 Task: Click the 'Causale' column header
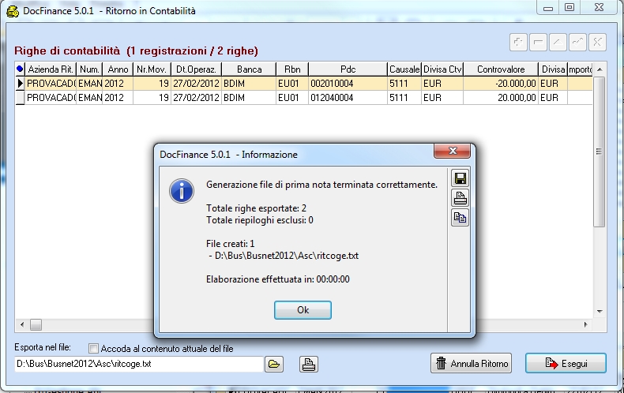pyautogui.click(x=404, y=69)
